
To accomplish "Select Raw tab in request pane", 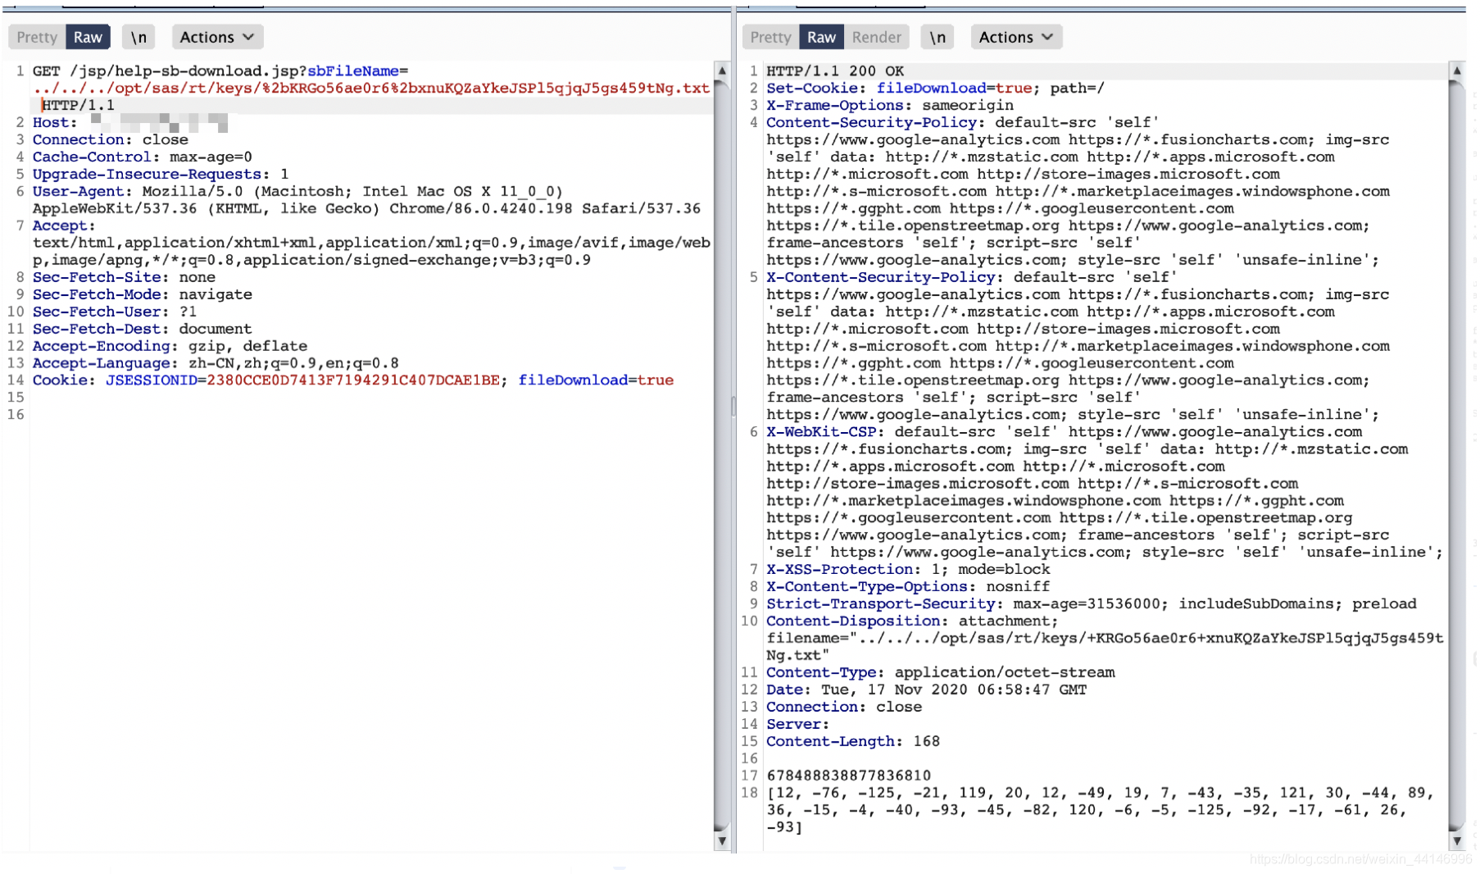I will pos(88,37).
